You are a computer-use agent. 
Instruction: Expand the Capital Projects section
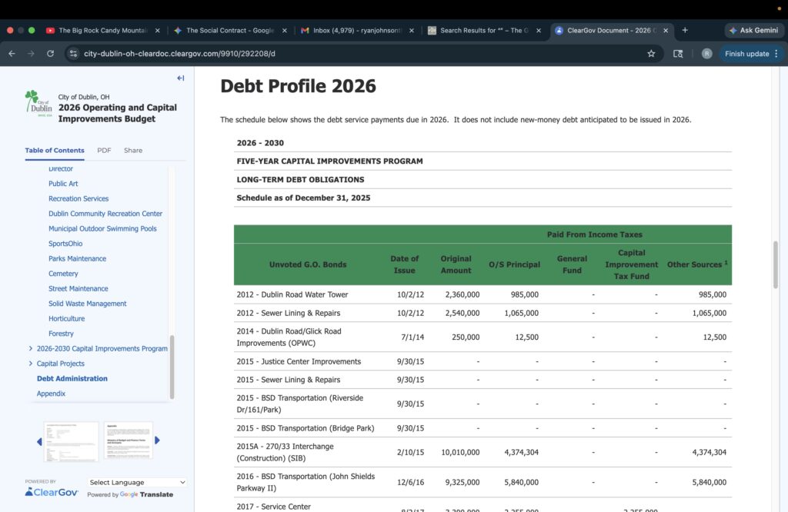coord(30,364)
